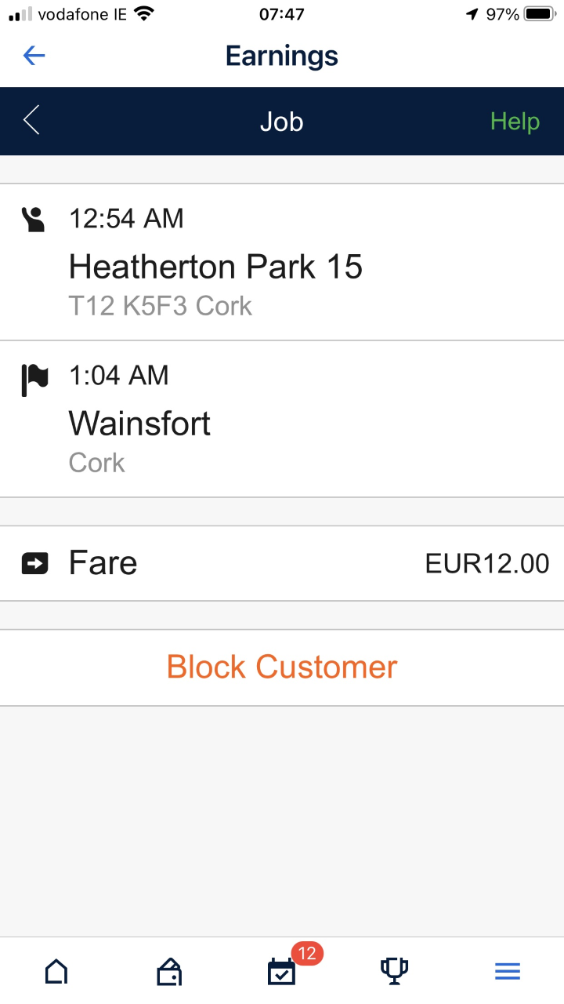Tap the red 12 notification badge
The height and width of the screenshot is (1004, 564).
(x=307, y=954)
